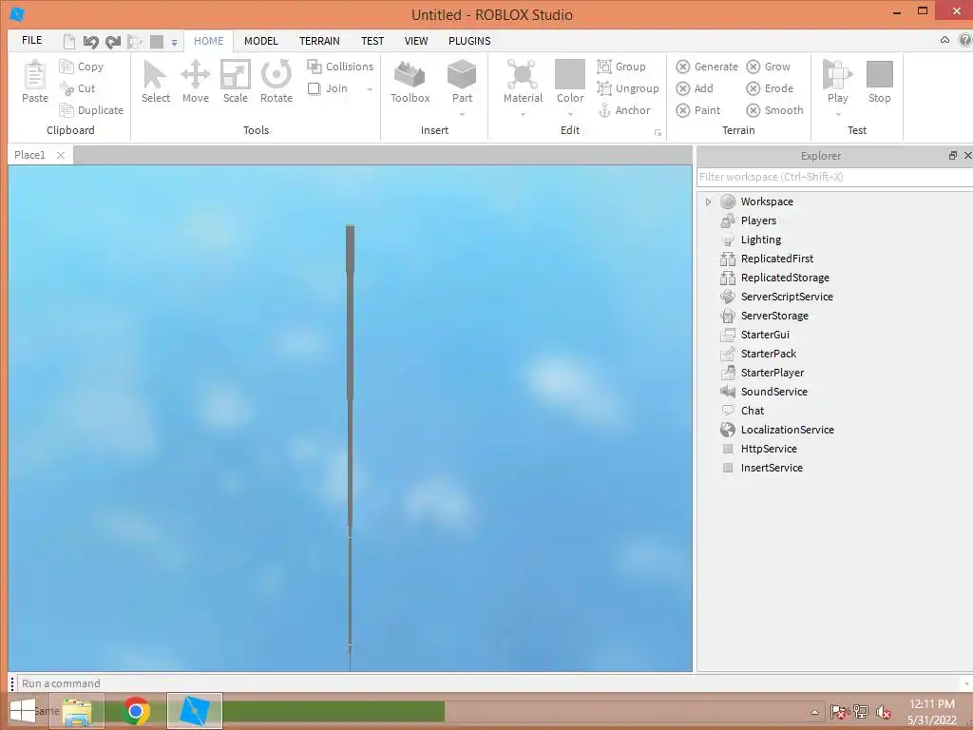Viewport: 973px width, 730px height.
Task: Activate the Rotate tool
Action: [277, 82]
